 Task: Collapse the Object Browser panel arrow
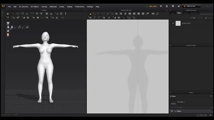[x=170, y=10]
